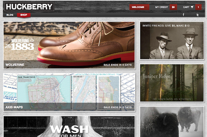Click the cart item count badge
Viewport: 207px width, 137px height.
[198, 7]
